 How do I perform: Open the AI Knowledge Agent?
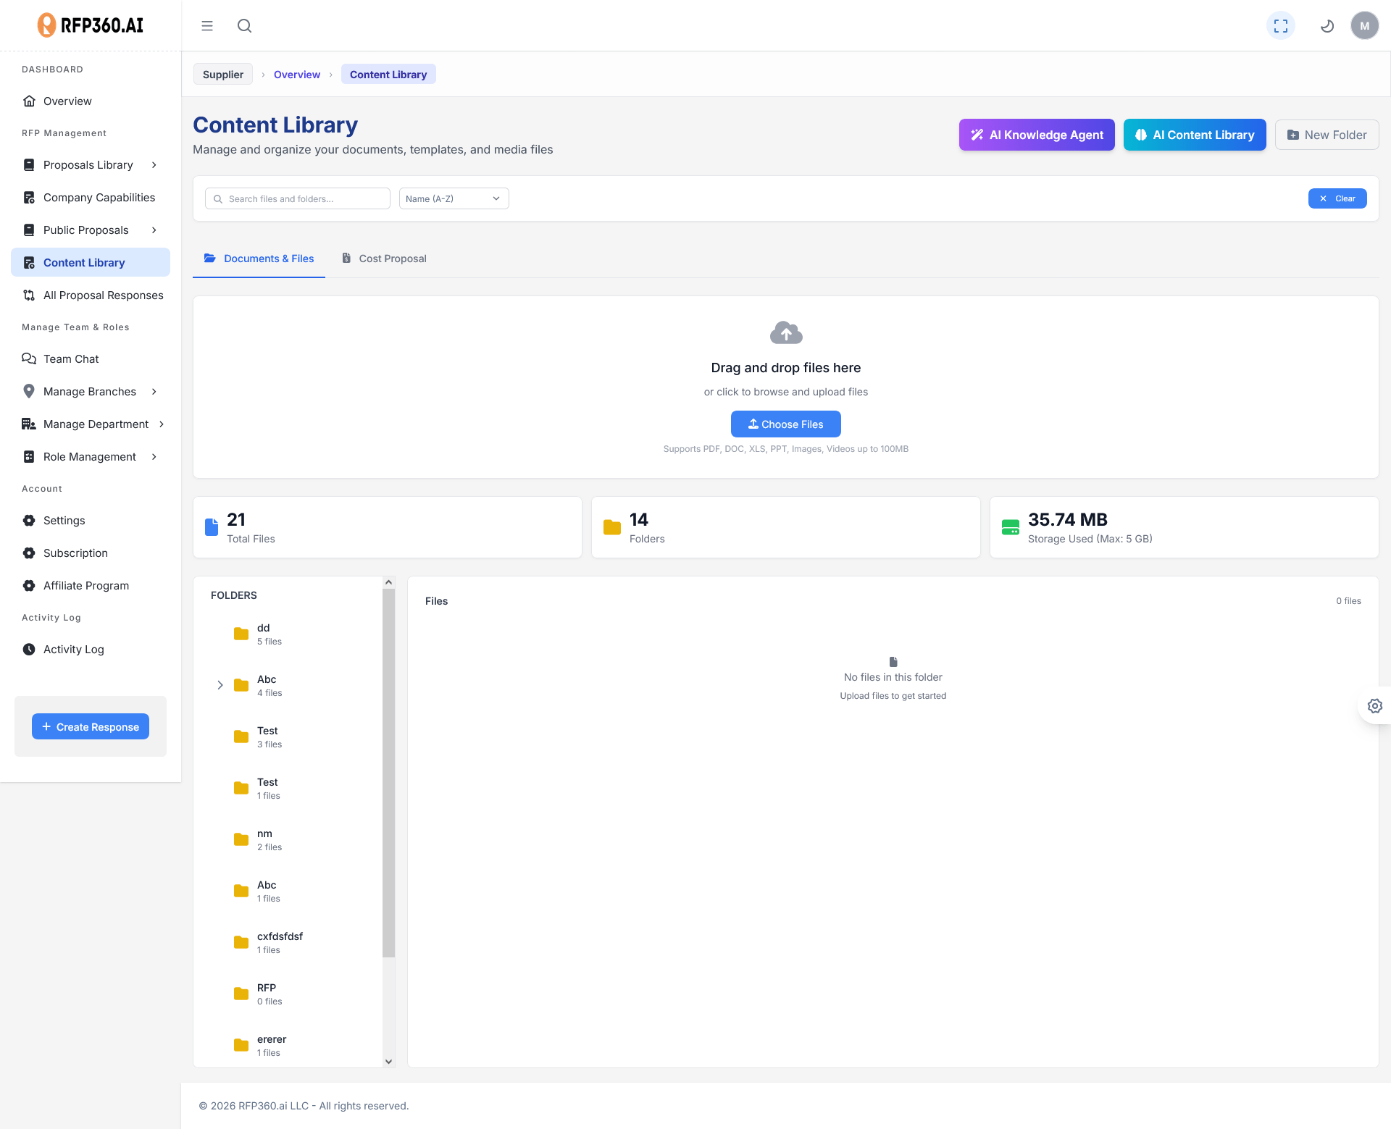tap(1036, 135)
